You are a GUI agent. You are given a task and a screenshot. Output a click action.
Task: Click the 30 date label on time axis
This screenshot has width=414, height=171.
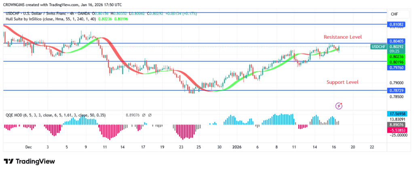[219, 147]
